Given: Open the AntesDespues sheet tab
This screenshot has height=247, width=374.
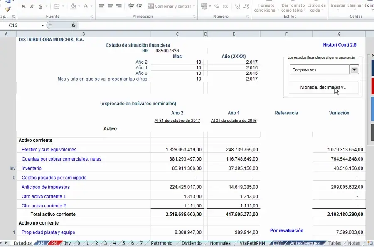Looking at the screenshot, I should pyautogui.click(x=305, y=243).
